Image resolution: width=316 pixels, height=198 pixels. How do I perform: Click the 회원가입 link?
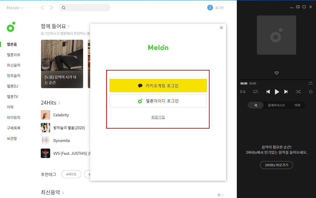[x=158, y=117]
